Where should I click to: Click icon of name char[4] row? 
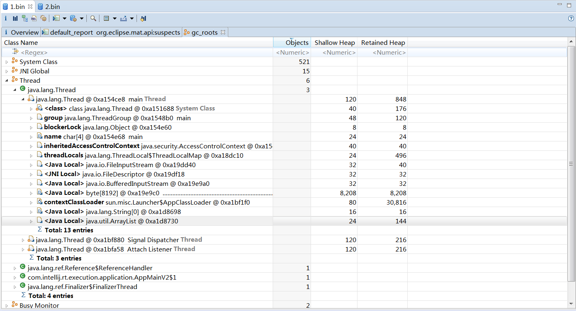point(40,136)
